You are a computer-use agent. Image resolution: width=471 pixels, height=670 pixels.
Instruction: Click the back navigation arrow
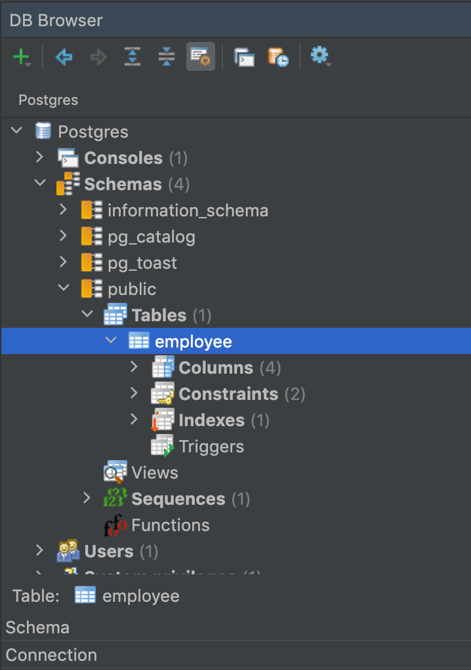[63, 56]
